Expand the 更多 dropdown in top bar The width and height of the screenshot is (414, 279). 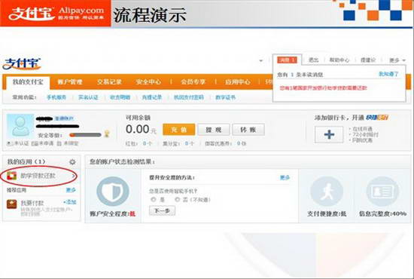[397, 60]
